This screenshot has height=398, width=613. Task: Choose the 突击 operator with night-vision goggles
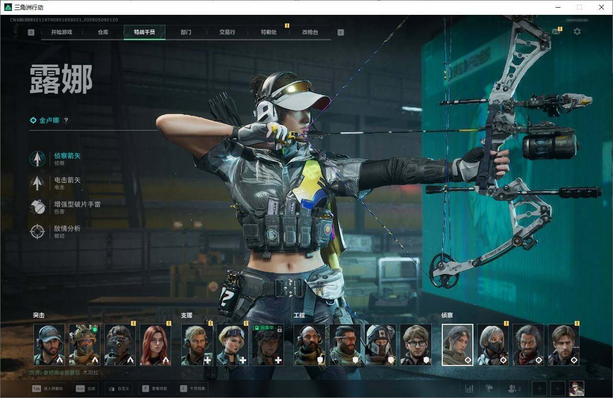pos(120,345)
